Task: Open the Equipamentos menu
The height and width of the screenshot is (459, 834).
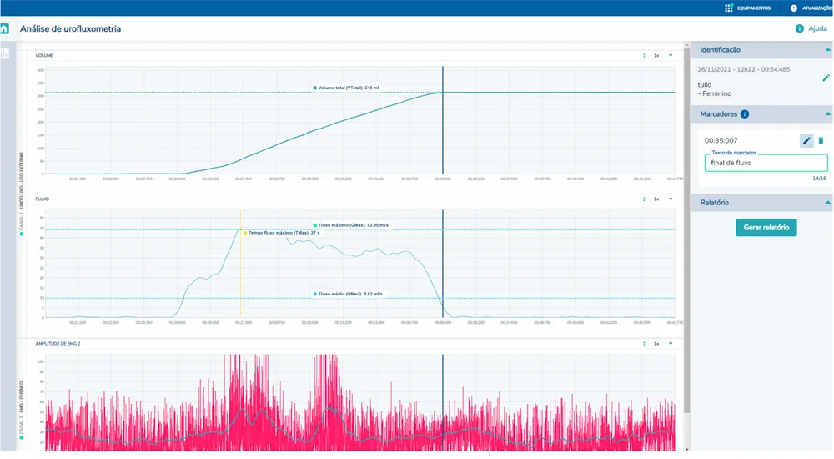Action: 754,8
